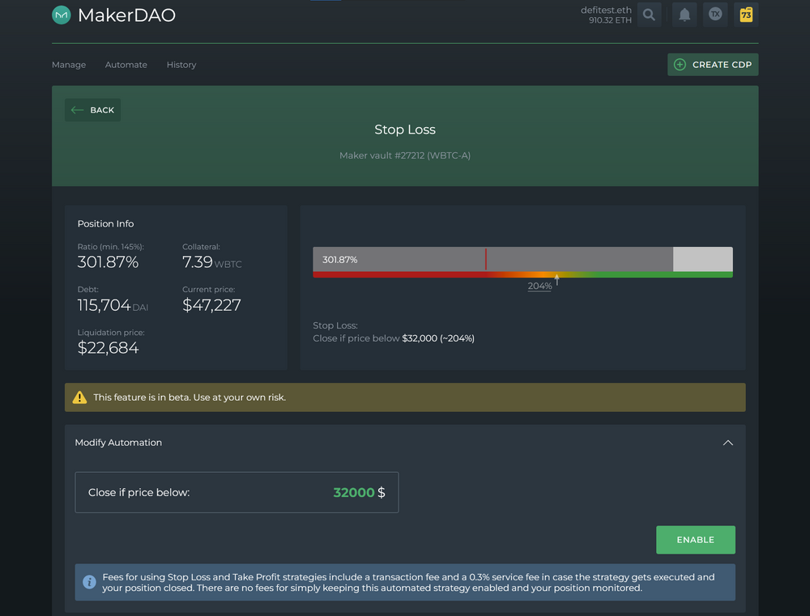Click the $47,227 current price value

pyautogui.click(x=211, y=305)
